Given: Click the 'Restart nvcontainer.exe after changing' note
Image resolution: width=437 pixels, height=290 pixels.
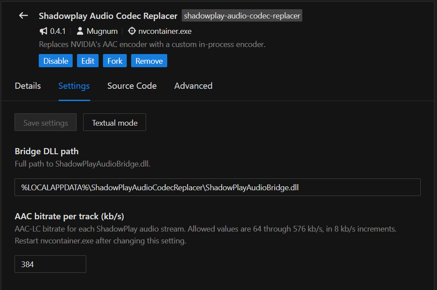Looking at the screenshot, I should click(100, 241).
